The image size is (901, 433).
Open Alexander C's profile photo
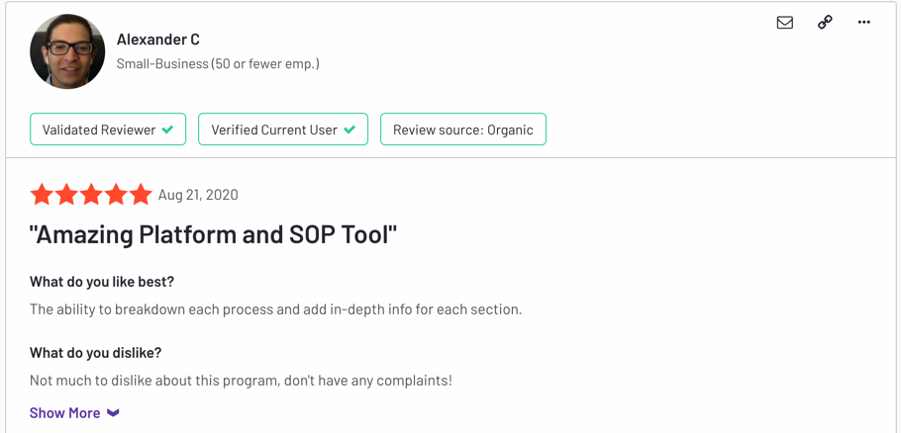click(x=67, y=51)
